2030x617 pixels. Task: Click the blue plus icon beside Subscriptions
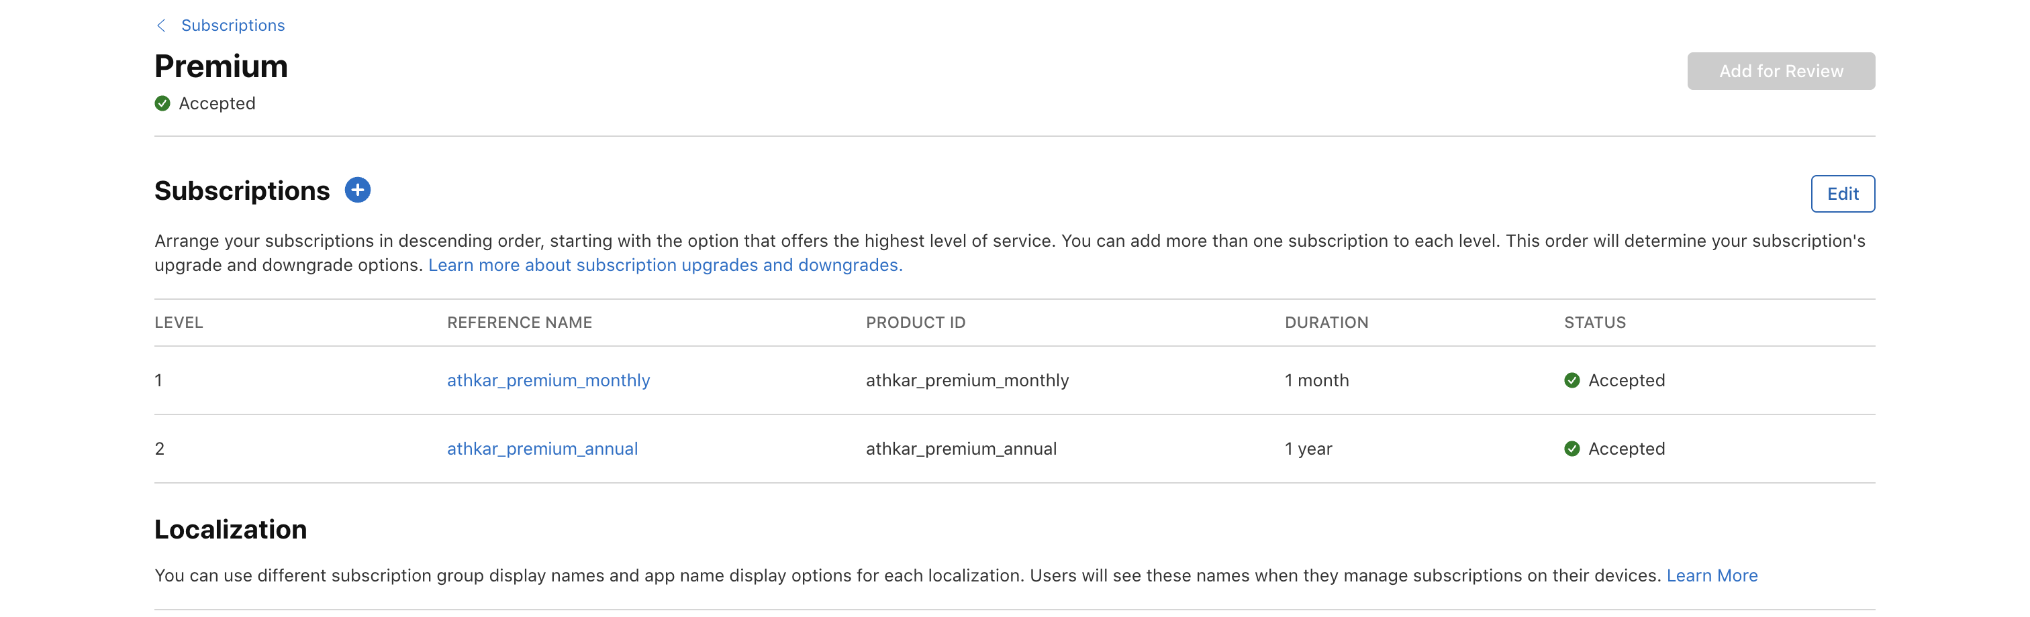(x=357, y=190)
